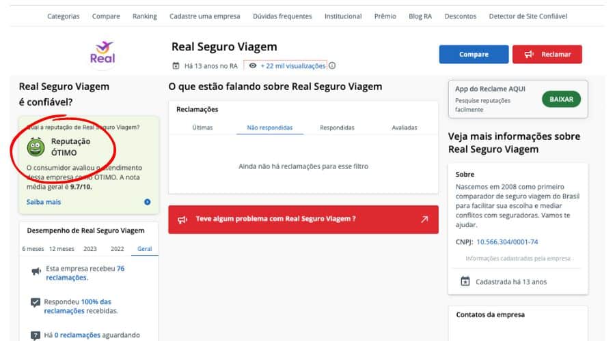This screenshot has height=341, width=615.
Task: Click Teve algum problema banner
Action: pyautogui.click(x=303, y=219)
